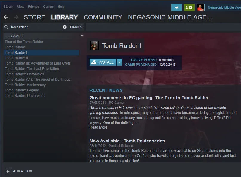The height and width of the screenshot is (177, 241).
Task: Click the Tomb Raider I game thumbnail
Action: coord(94,45)
